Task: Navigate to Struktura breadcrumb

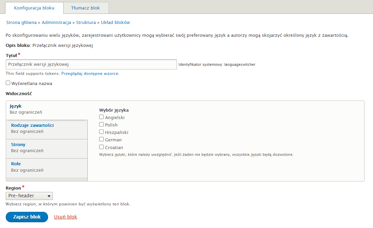Action: 86,23
